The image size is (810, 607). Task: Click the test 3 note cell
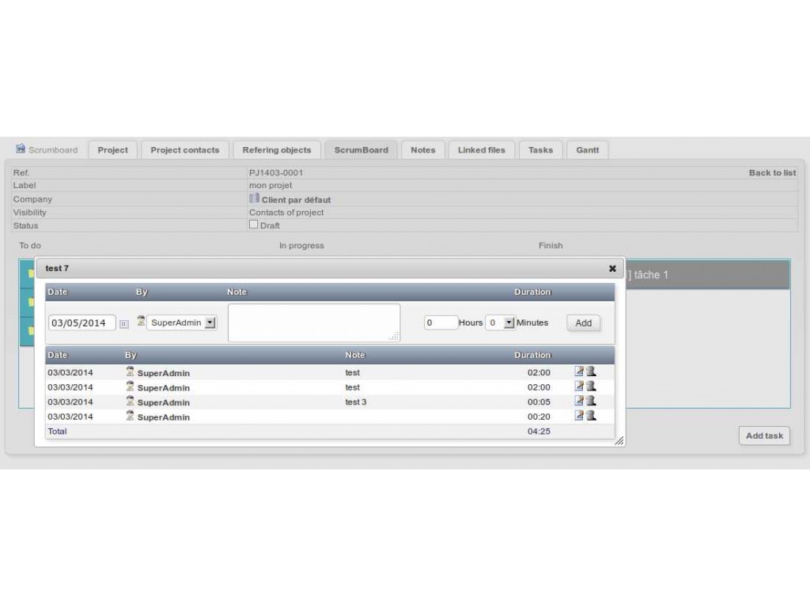point(356,402)
